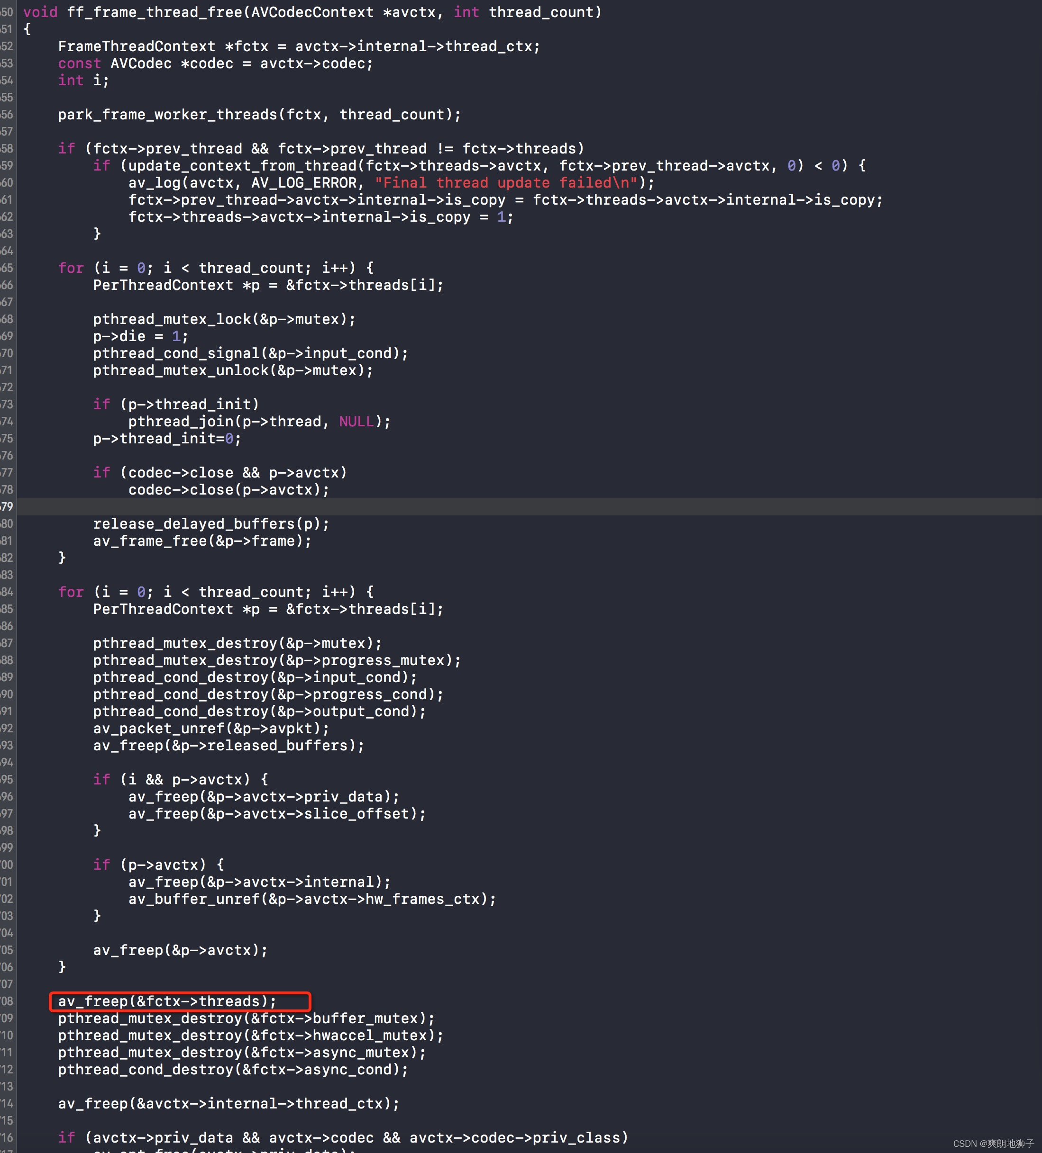This screenshot has height=1153, width=1042.
Task: Click the pthread_join(p->thread, NULL) line
Action: (x=259, y=422)
